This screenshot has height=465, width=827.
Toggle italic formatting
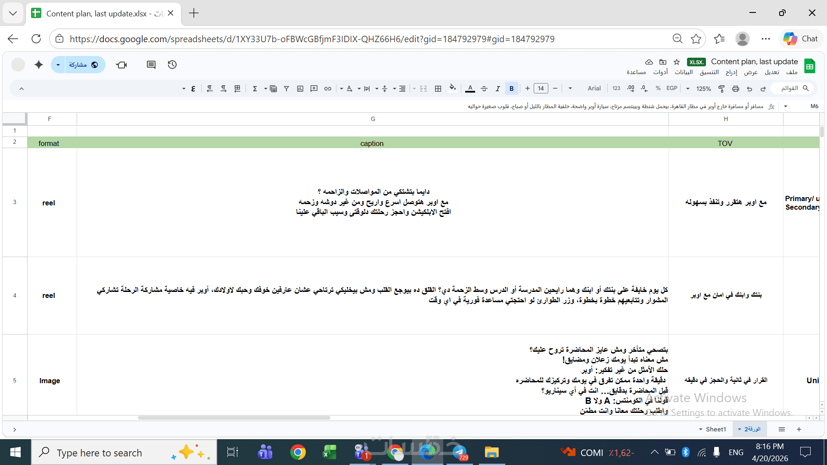click(x=497, y=89)
